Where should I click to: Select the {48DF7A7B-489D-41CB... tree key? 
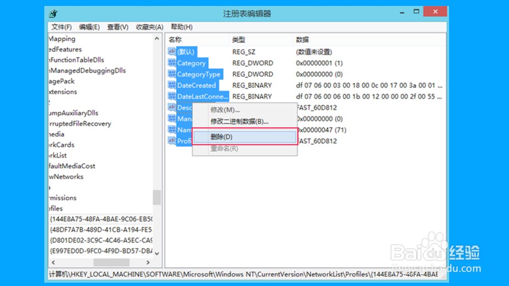pyautogui.click(x=101, y=230)
